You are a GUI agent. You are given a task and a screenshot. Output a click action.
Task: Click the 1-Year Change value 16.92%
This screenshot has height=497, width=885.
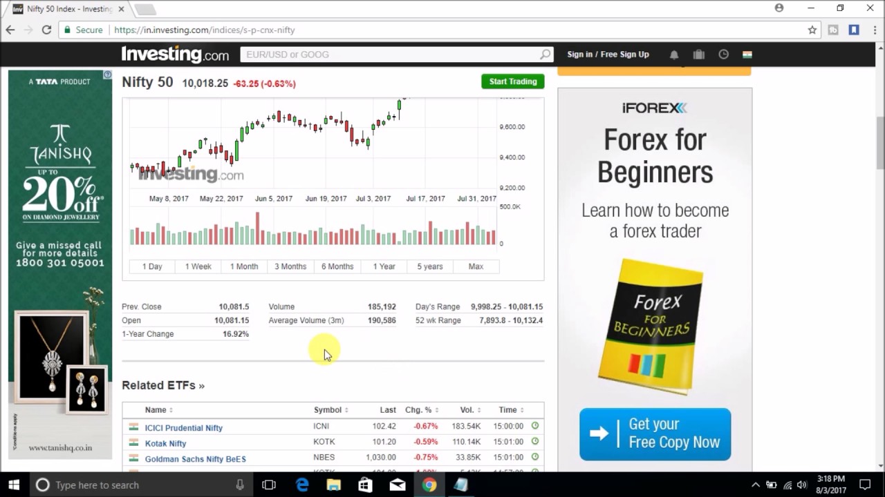coord(236,334)
